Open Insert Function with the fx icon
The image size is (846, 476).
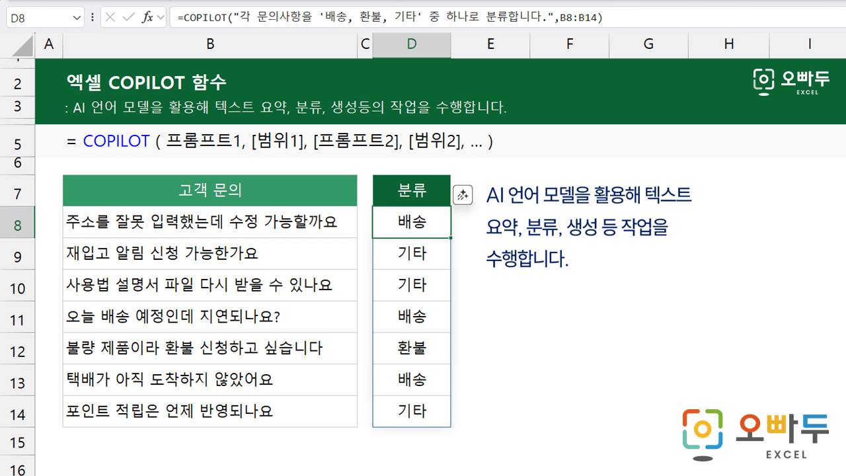coord(147,18)
